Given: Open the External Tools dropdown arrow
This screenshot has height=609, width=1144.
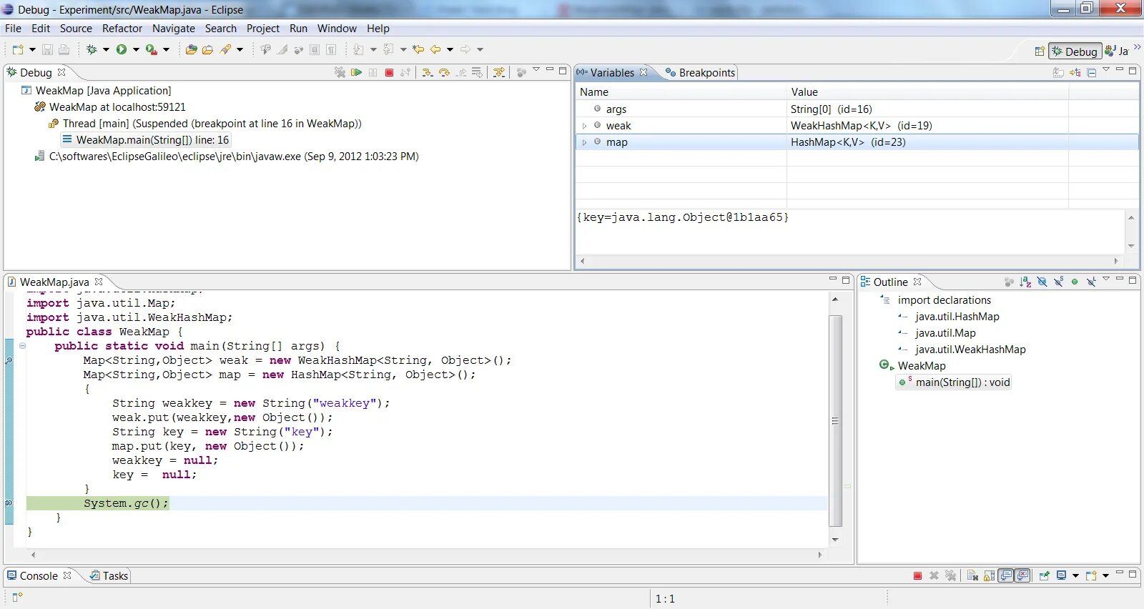Looking at the screenshot, I should click(166, 49).
